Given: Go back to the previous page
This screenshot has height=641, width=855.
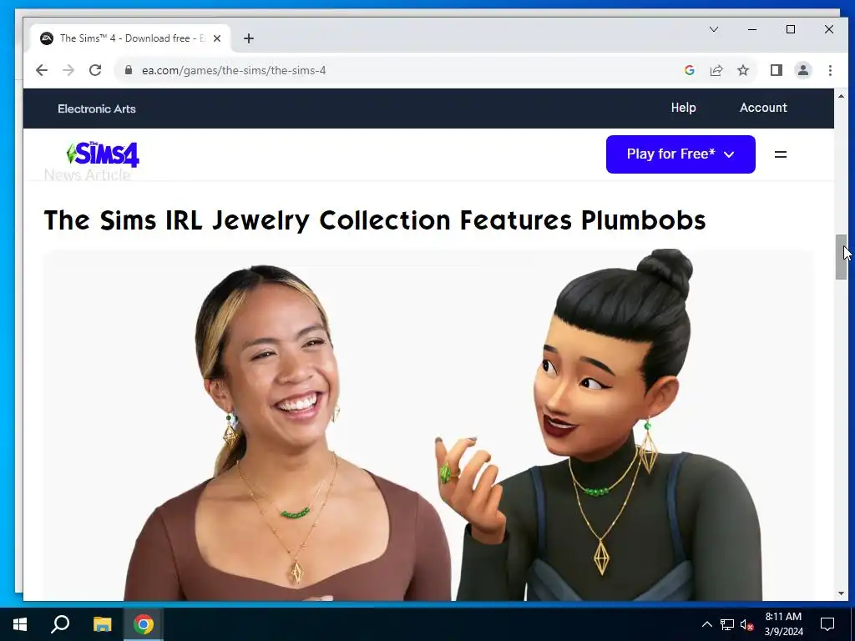Looking at the screenshot, I should click(42, 70).
